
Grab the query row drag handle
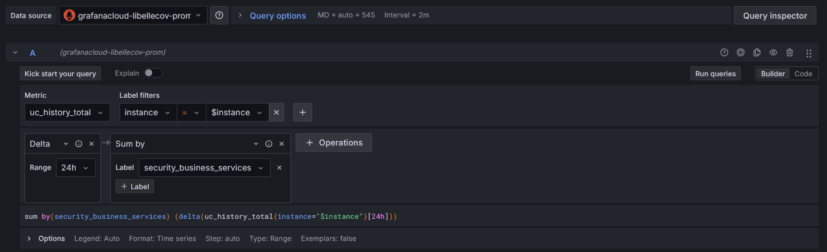(x=808, y=53)
